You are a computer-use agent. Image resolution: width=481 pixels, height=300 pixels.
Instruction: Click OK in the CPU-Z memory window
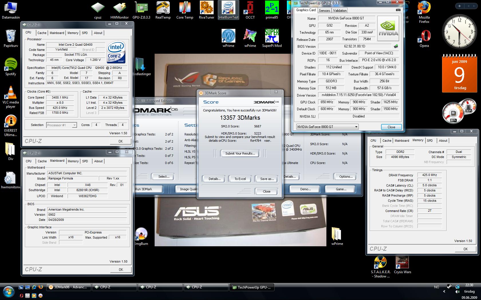coord(466,249)
